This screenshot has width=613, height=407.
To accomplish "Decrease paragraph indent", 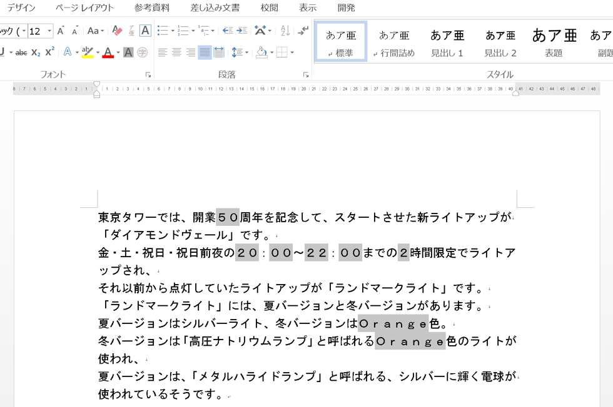I will tap(228, 31).
